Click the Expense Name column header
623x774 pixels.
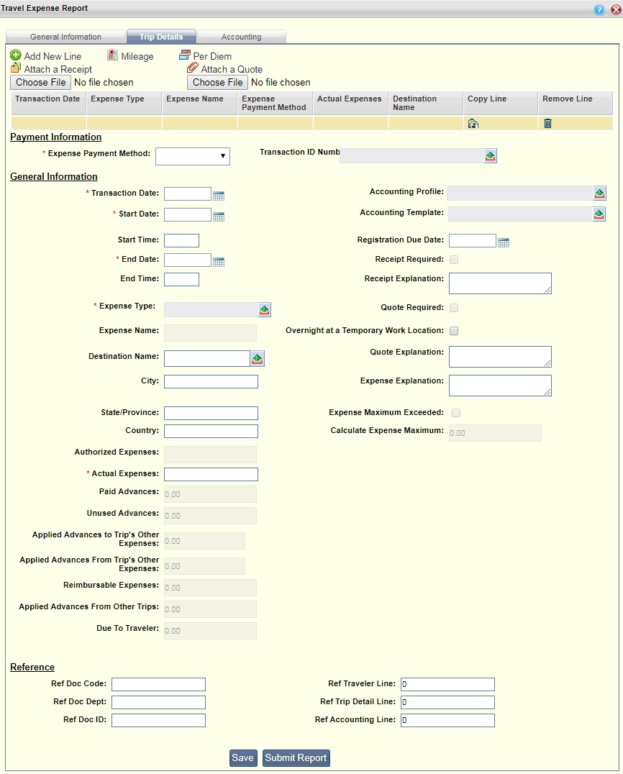[199, 103]
